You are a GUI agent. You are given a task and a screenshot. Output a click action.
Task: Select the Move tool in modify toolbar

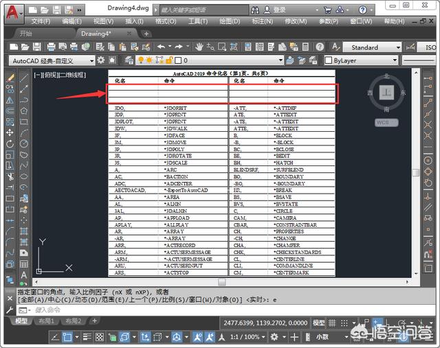[10, 132]
